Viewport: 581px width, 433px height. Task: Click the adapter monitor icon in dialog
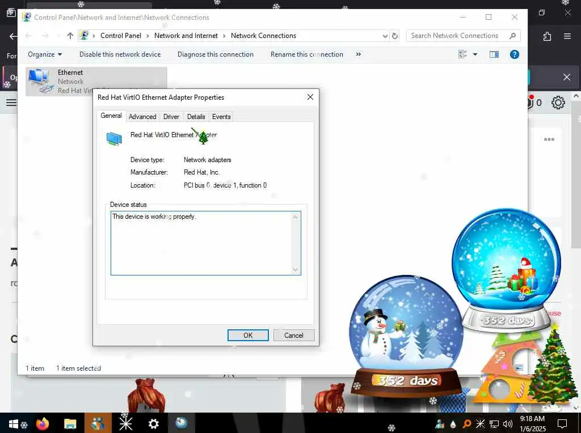pos(114,139)
